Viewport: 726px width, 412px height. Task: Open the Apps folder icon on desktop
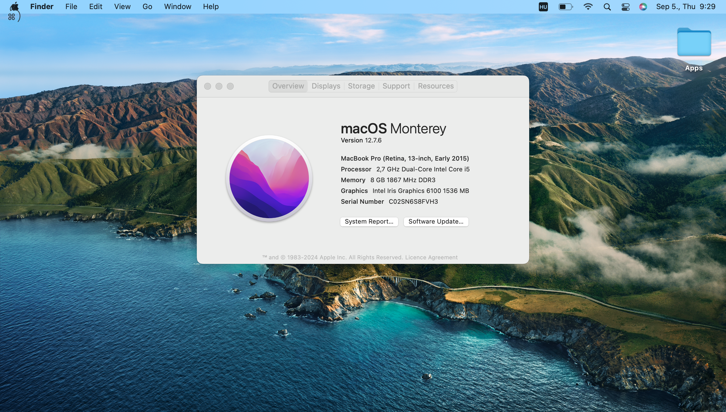(694, 45)
